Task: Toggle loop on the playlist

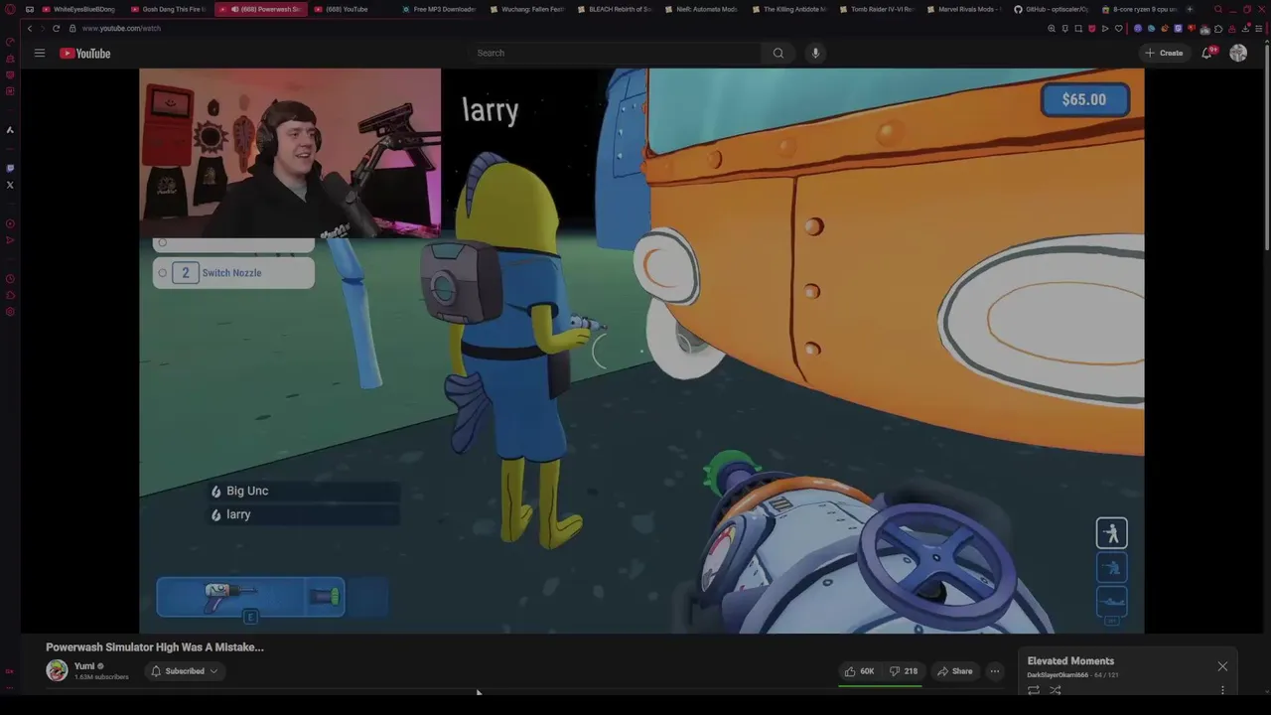Action: [x=1034, y=690]
